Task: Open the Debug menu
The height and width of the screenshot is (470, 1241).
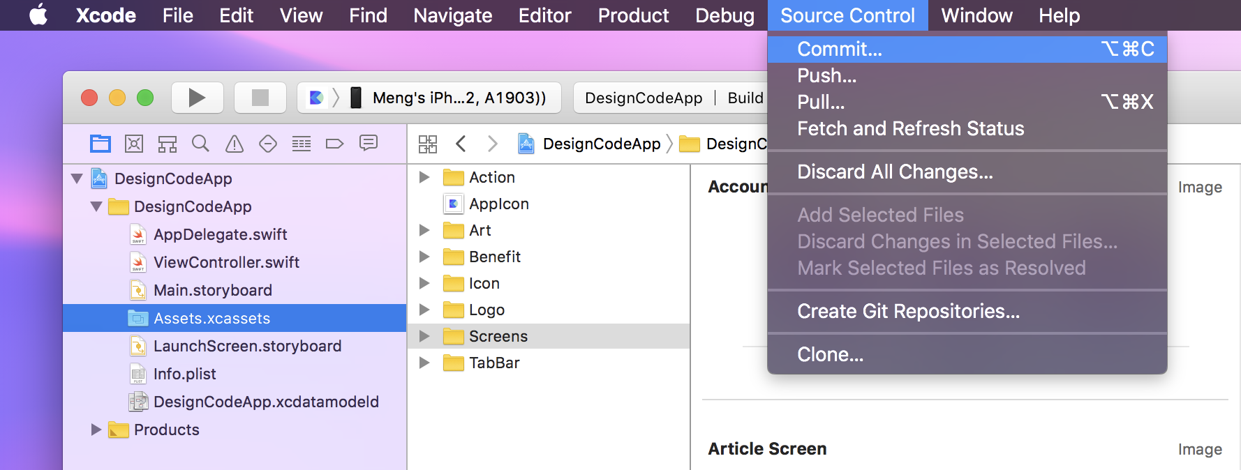Action: coord(724,15)
